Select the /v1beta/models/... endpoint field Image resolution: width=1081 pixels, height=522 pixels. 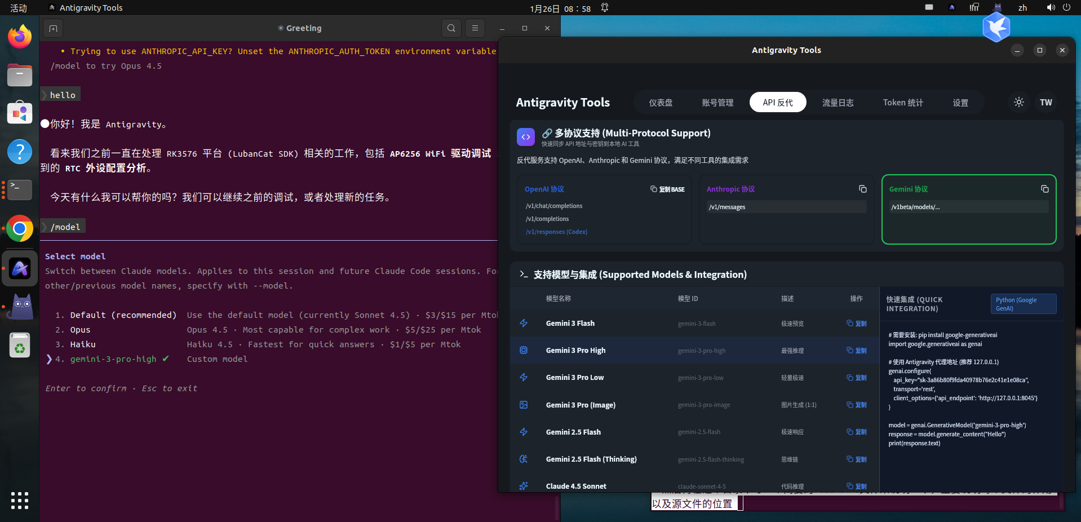[x=969, y=207]
